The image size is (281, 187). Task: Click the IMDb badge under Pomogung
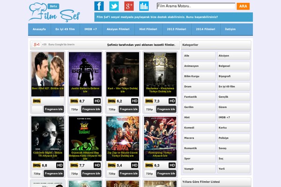149,165
